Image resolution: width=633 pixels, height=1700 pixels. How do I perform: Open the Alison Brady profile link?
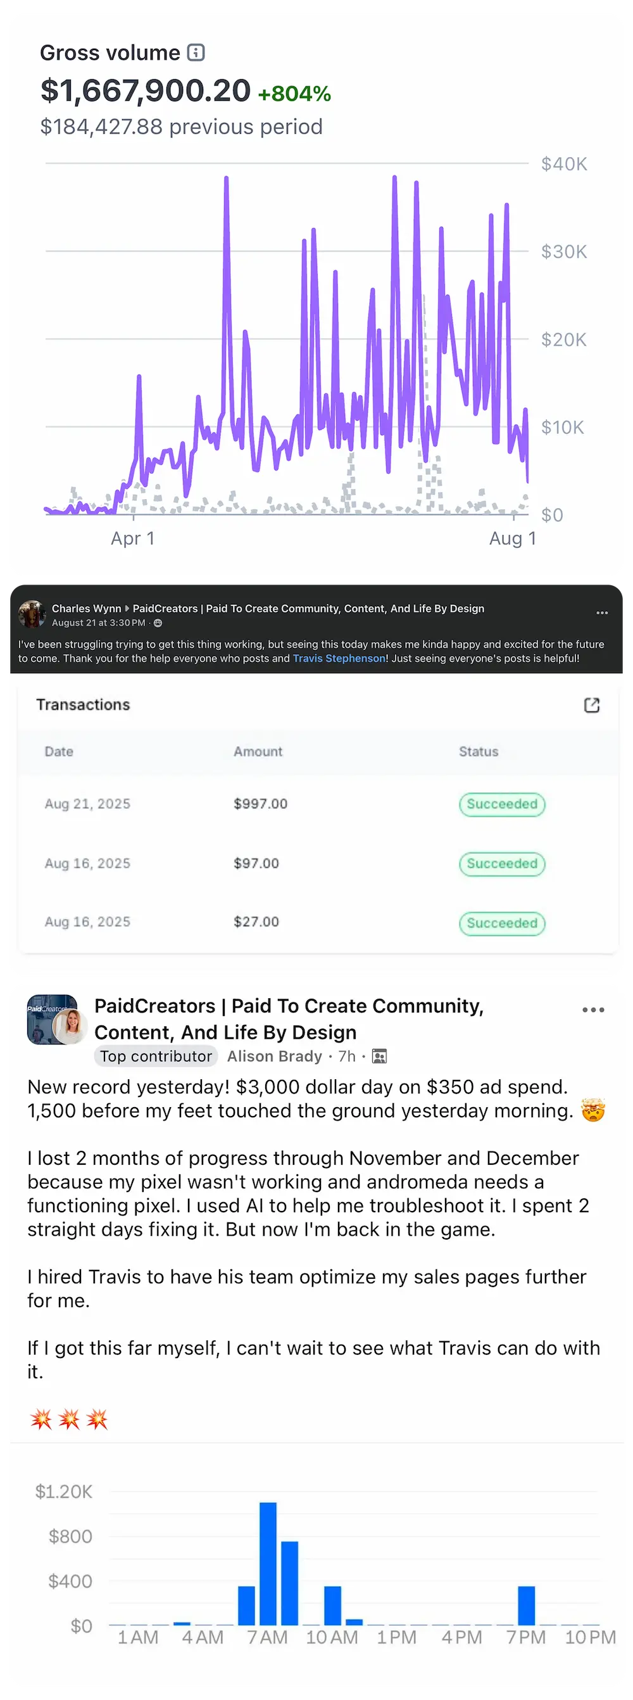click(x=274, y=1056)
